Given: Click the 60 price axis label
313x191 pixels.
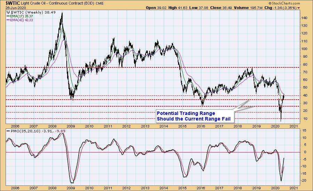Looking at the screenshot, I should click(x=305, y=80).
